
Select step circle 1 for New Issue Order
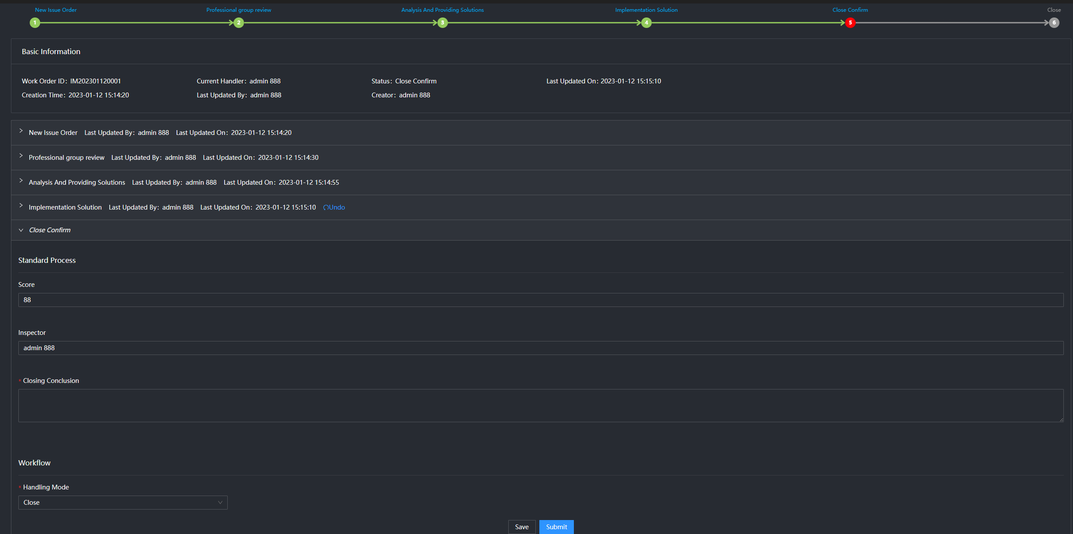tap(35, 23)
